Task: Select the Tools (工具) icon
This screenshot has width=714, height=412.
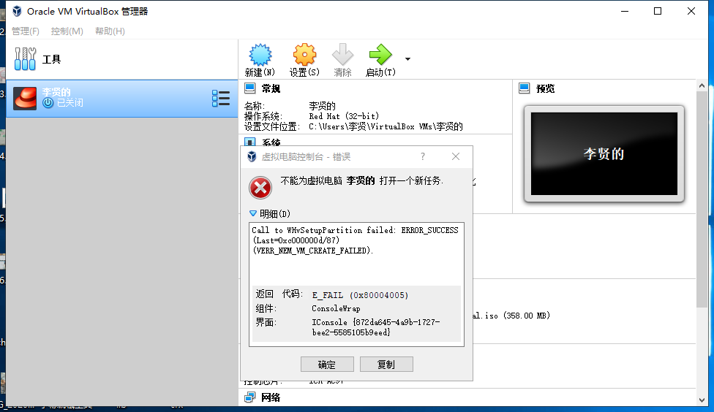Action: point(25,59)
